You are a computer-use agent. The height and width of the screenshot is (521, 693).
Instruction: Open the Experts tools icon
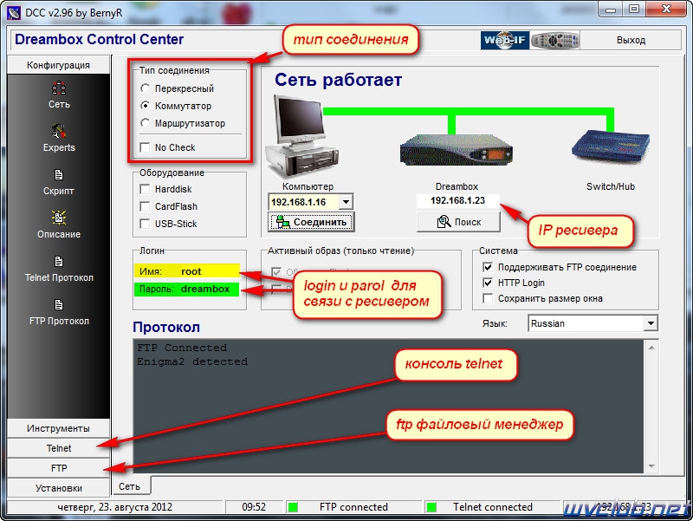[x=59, y=132]
